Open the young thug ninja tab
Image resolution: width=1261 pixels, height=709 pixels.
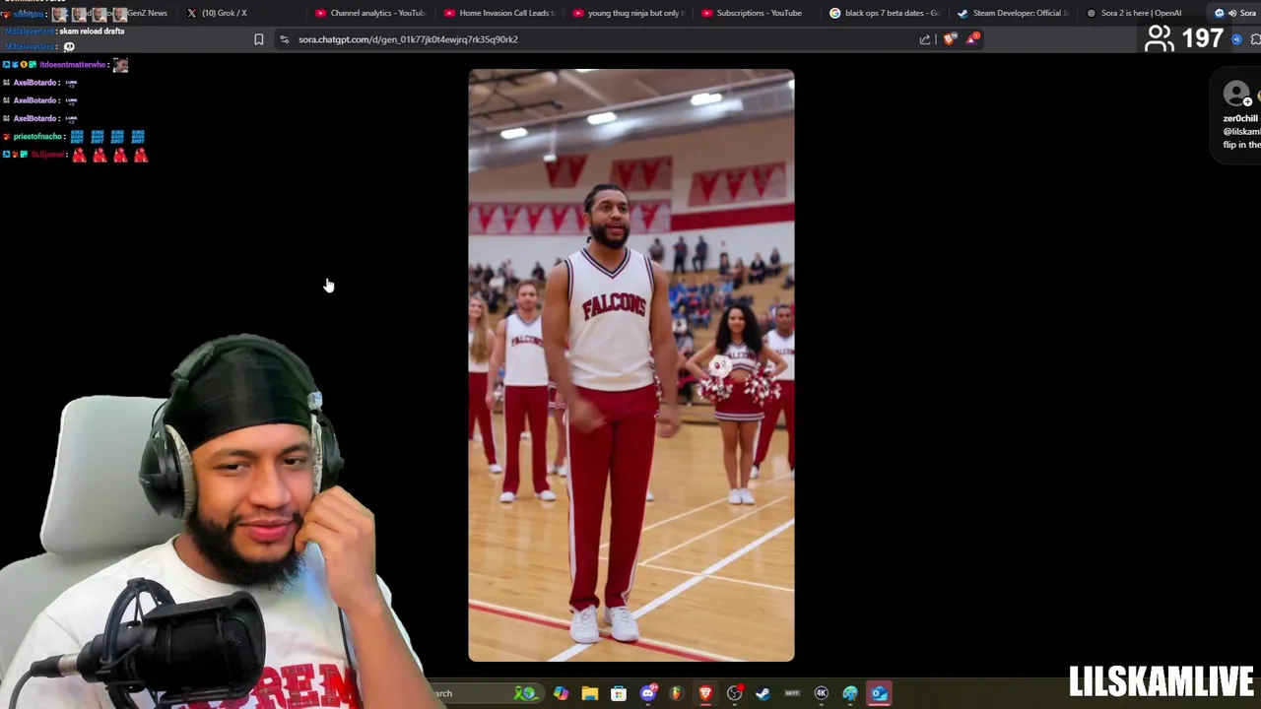(630, 13)
